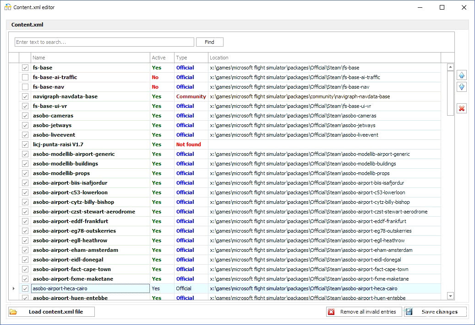Select asobo-modellib-props name cell
The width and height of the screenshot is (475, 325).
[x=90, y=173]
